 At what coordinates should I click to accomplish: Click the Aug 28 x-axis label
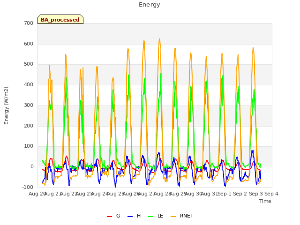click(x=162, y=194)
